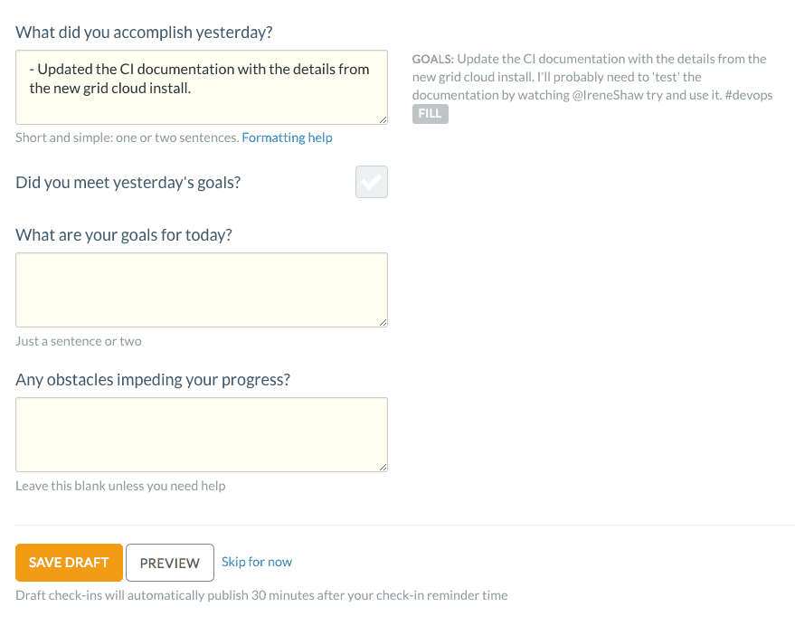Preview the check-in before publishing
The width and height of the screenshot is (795, 626).
click(x=169, y=562)
